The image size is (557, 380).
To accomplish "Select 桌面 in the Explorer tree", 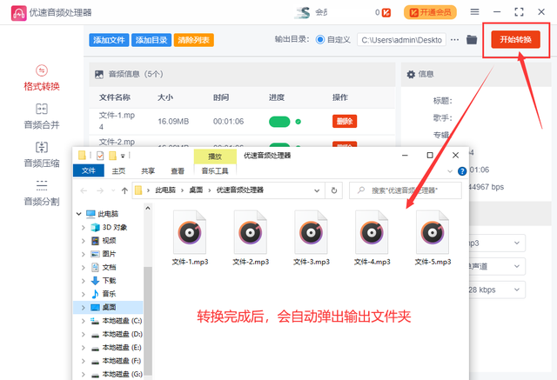I will point(108,307).
